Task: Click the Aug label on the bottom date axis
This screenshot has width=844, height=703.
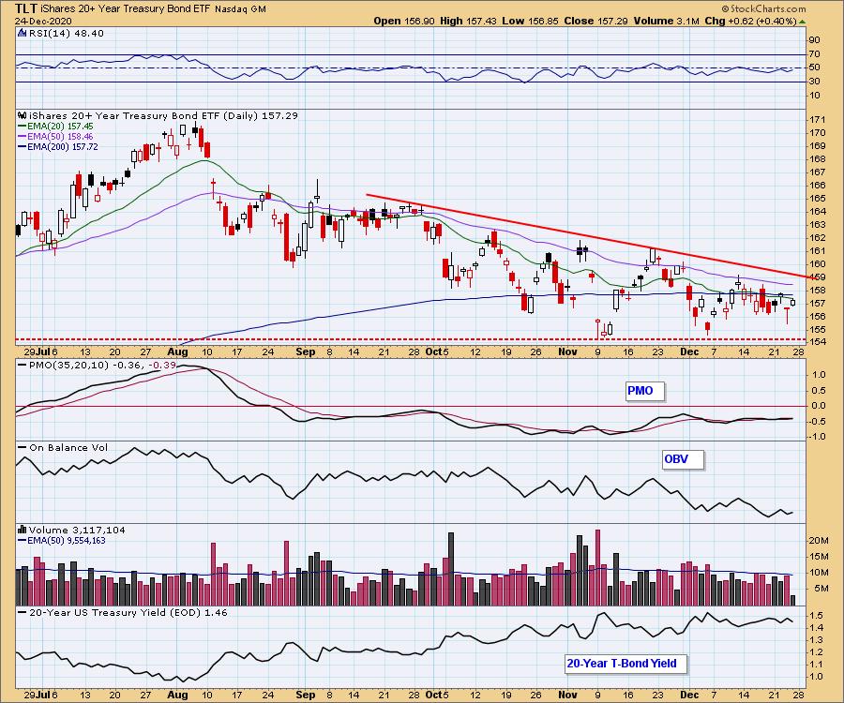Action: pyautogui.click(x=177, y=695)
